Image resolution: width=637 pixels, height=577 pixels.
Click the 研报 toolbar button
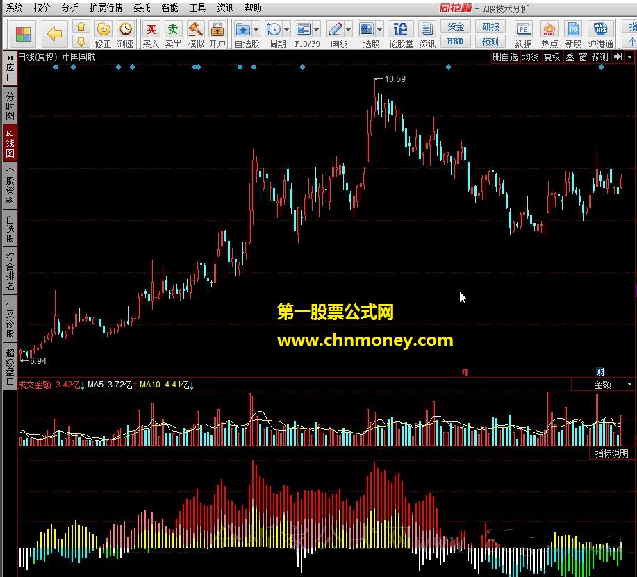coord(490,27)
